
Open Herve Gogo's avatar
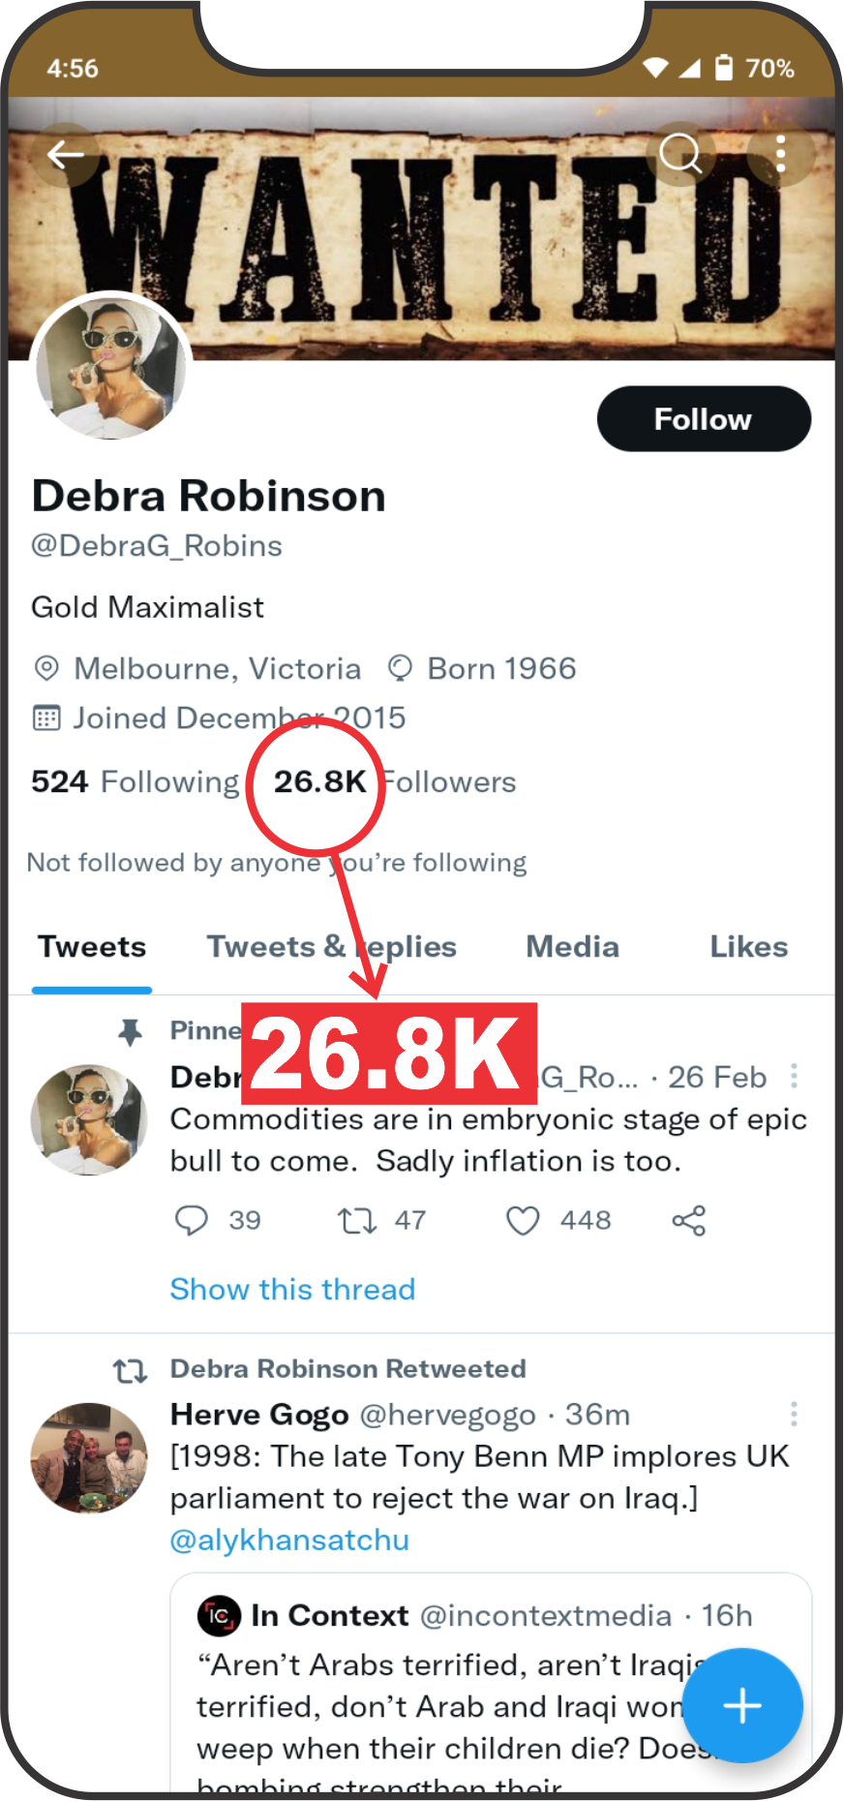pyautogui.click(x=89, y=1457)
